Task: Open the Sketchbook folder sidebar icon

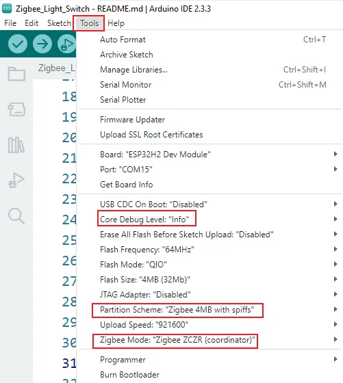Action: [16, 74]
